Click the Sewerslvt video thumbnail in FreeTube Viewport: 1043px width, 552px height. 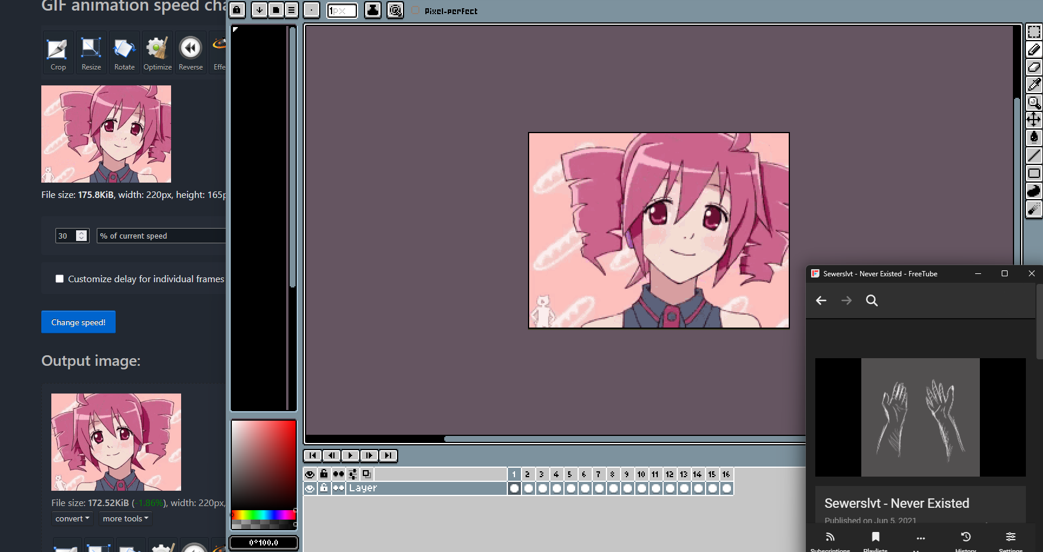(x=920, y=417)
